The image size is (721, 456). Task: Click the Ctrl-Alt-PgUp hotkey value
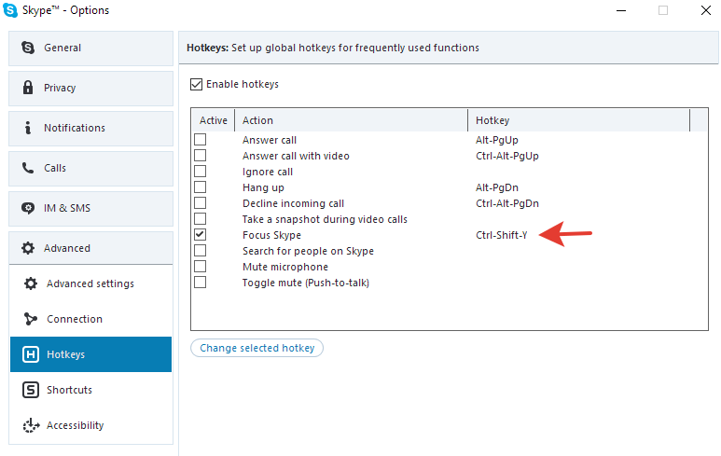(x=507, y=156)
